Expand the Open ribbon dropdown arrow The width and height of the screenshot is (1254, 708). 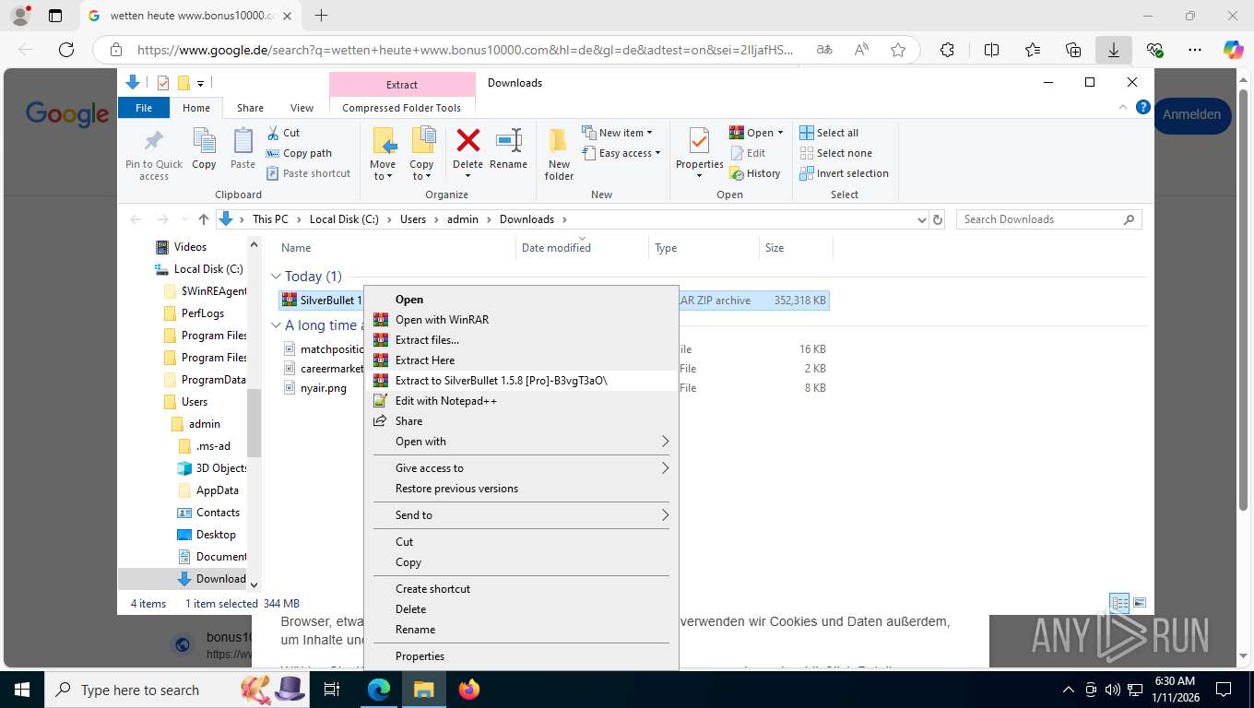(x=780, y=133)
